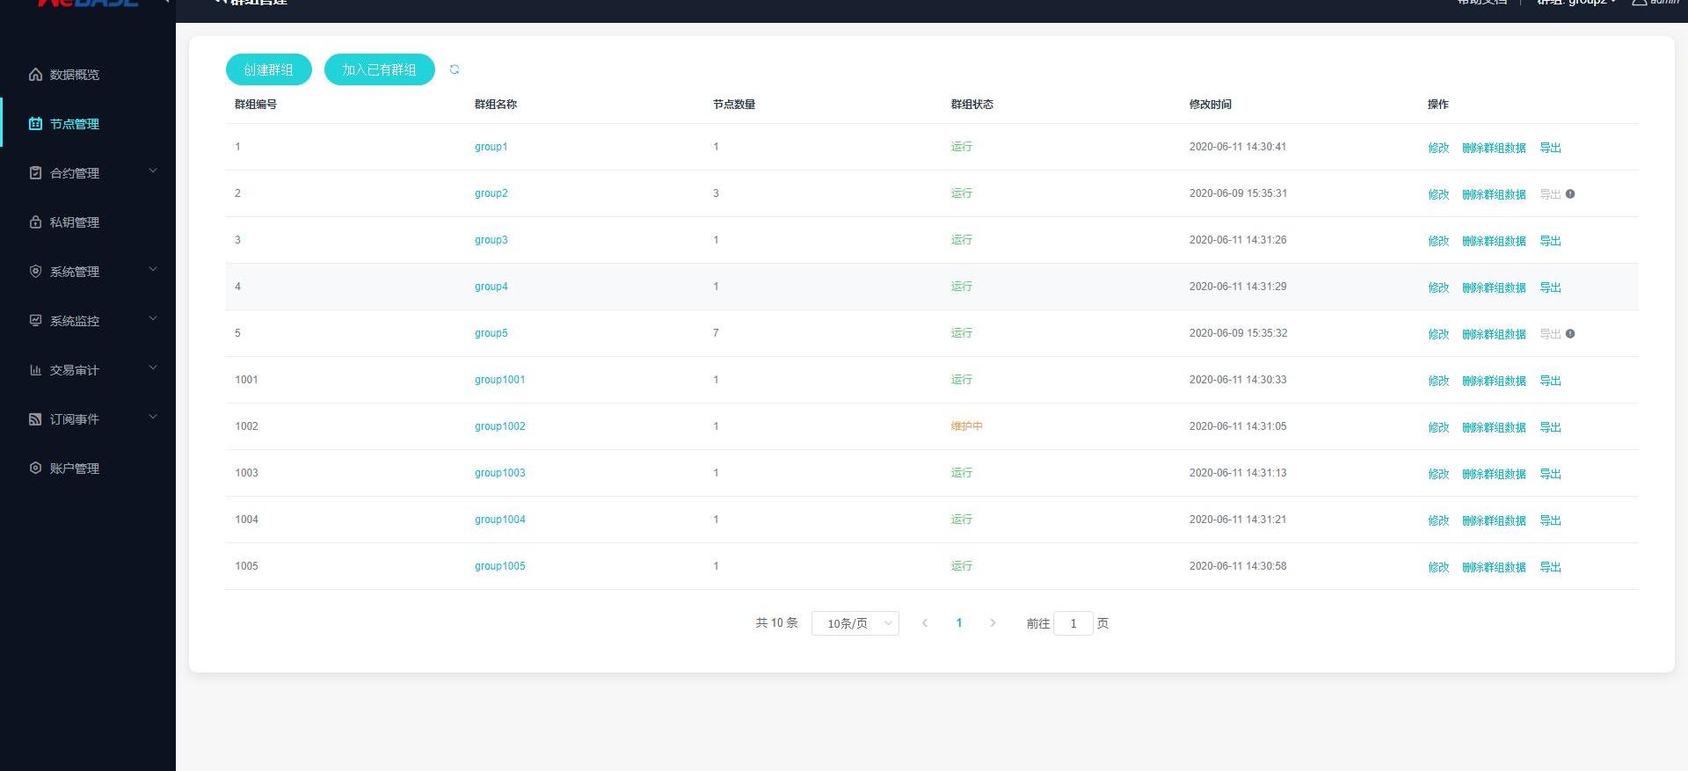Click 导出 for the group1005 row

pyautogui.click(x=1550, y=567)
